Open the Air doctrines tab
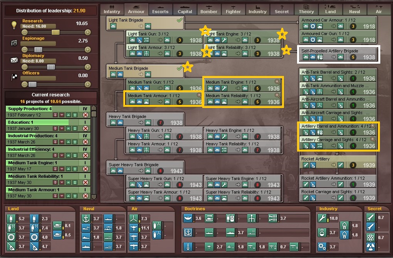This screenshot has height=258, width=393. point(379,9)
